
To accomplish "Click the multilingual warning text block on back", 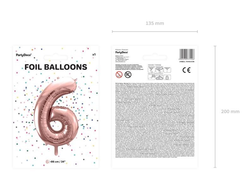I will [155, 120].
